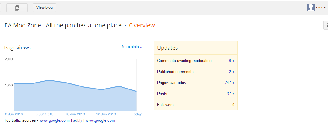Click the 8 Jun 2013 chart label
Viewport: 328px width, 127px height.
pyautogui.click(x=44, y=114)
